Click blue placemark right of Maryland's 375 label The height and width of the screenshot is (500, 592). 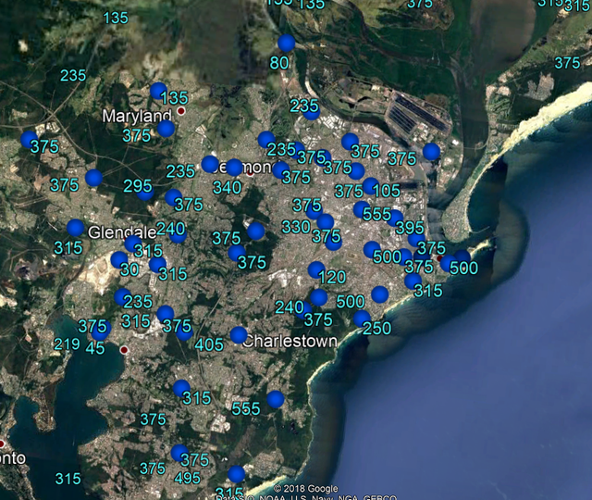click(166, 129)
